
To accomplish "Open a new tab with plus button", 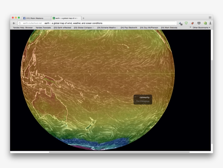I will [x=83, y=18].
